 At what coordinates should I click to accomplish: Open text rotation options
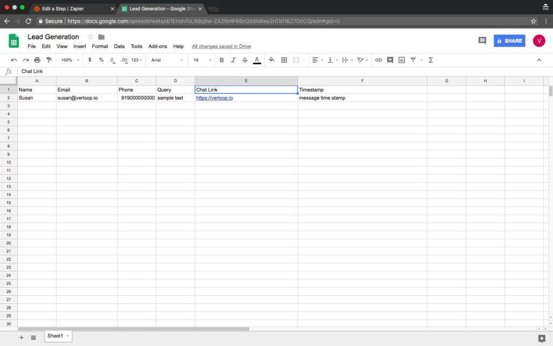click(x=362, y=60)
